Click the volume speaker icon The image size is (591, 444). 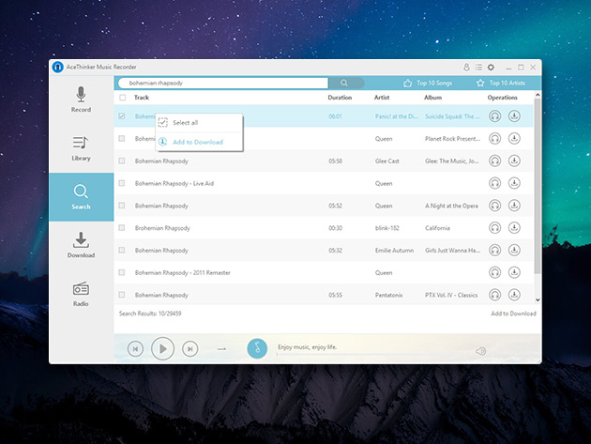tap(480, 351)
